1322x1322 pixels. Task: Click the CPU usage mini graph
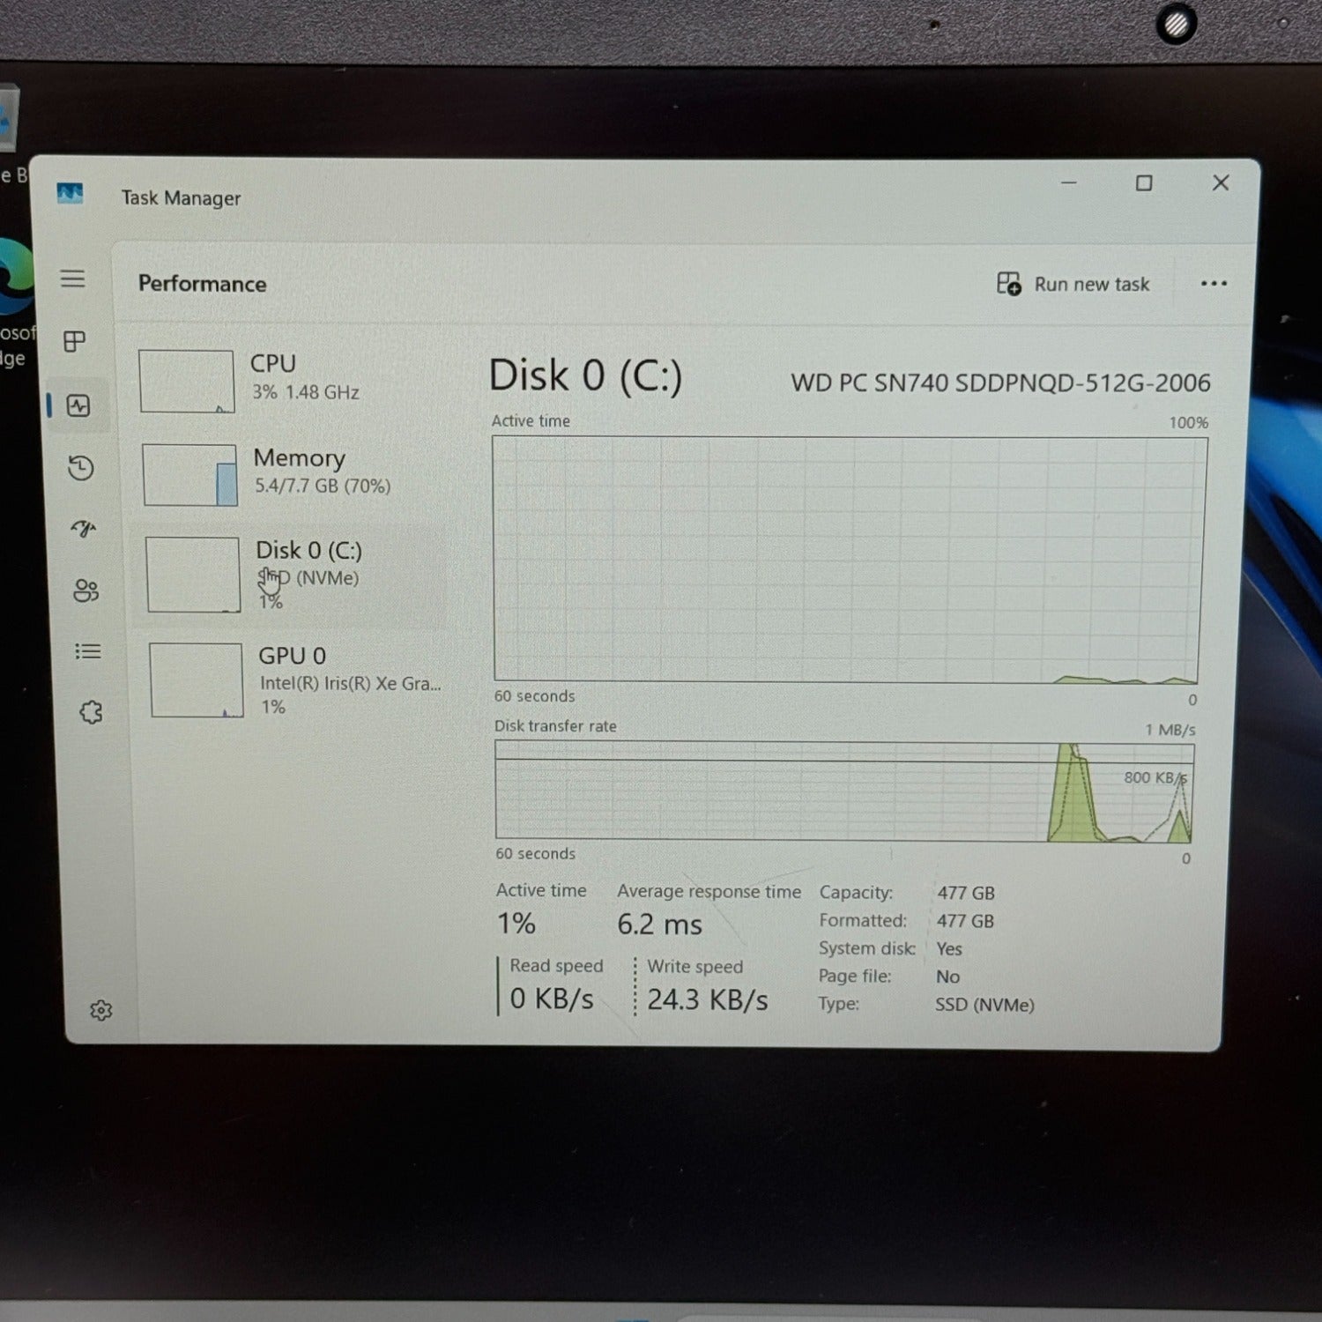click(x=186, y=382)
